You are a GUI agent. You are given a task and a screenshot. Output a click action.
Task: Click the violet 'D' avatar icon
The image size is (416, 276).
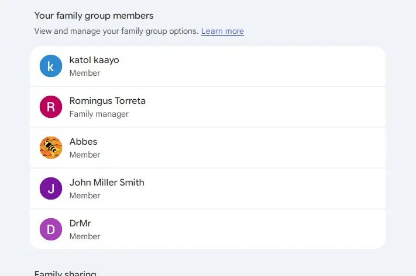pyautogui.click(x=51, y=229)
